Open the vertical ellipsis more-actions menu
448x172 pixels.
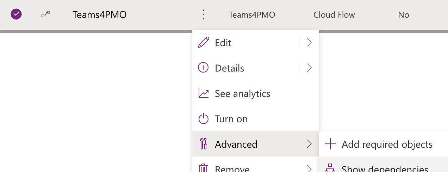(204, 14)
